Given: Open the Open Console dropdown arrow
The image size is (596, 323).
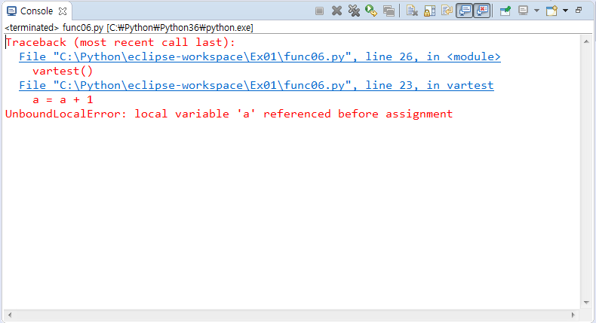Looking at the screenshot, I should point(565,11).
